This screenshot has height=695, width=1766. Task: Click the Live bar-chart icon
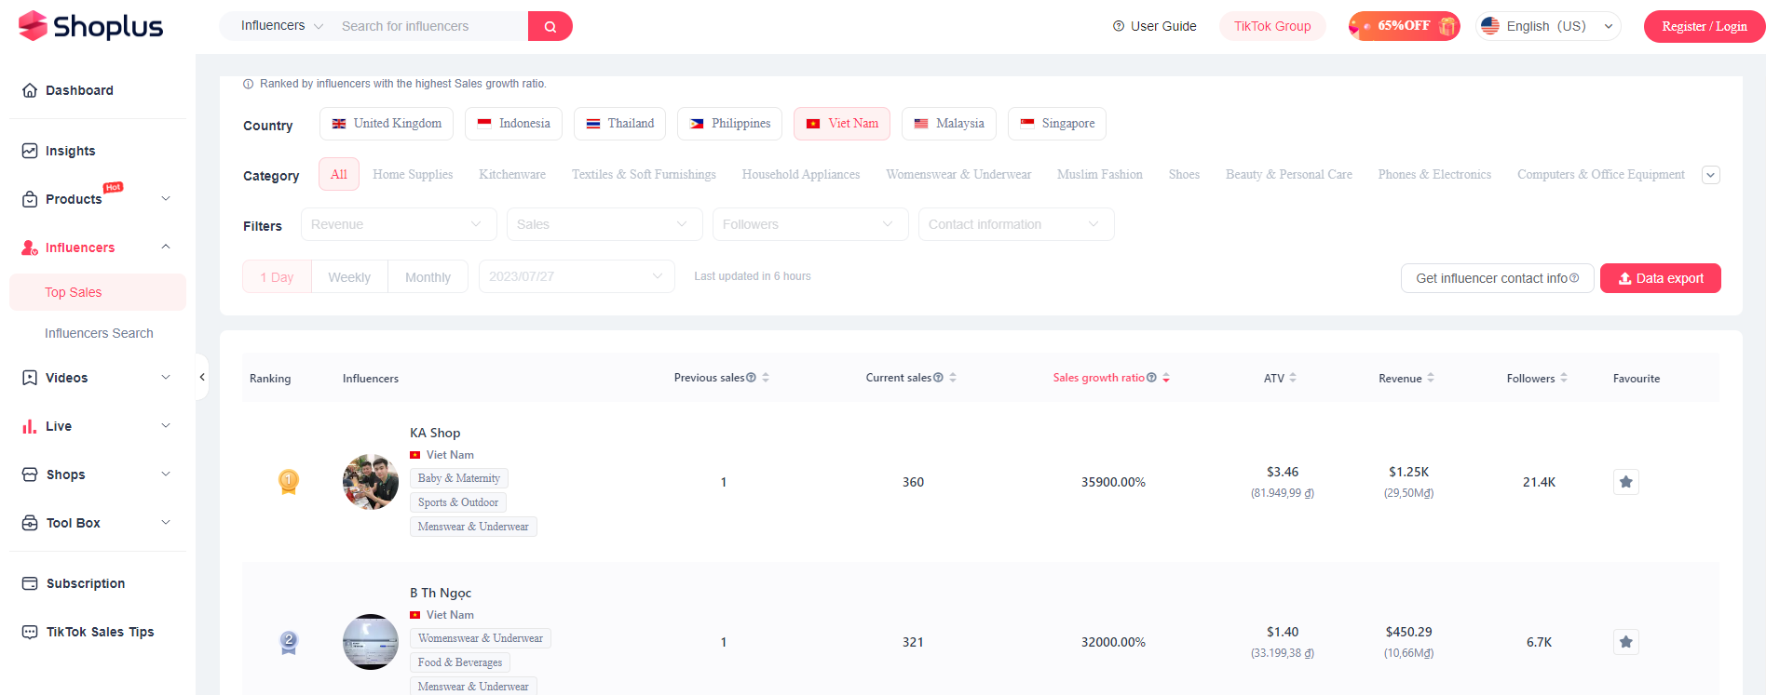point(30,426)
